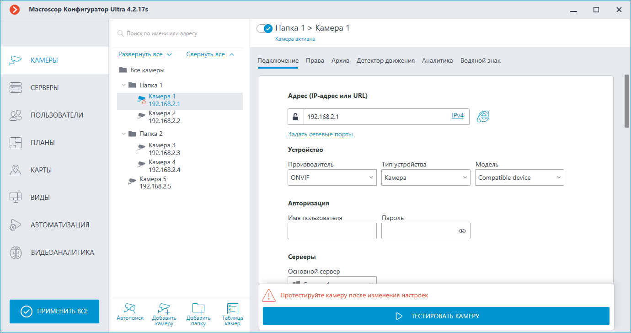Click Камера 1 camera icon with warning
The width and height of the screenshot is (631, 333).
coord(142,100)
